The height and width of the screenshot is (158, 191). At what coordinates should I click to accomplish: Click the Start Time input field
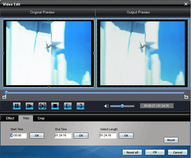[x=18, y=135]
